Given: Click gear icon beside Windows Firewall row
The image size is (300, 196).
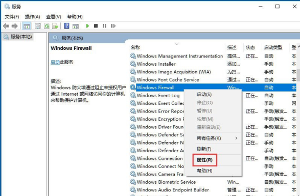Looking at the screenshot, I should (x=133, y=88).
